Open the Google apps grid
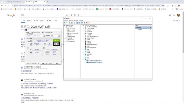 pyautogui.click(x=174, y=15)
